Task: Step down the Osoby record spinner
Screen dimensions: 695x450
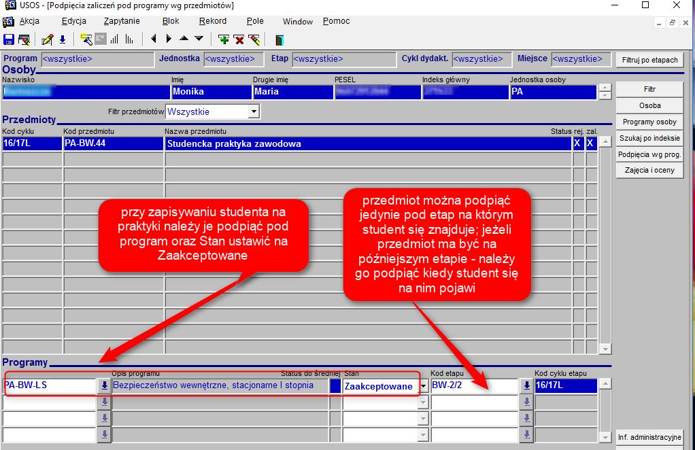Action: (605, 96)
